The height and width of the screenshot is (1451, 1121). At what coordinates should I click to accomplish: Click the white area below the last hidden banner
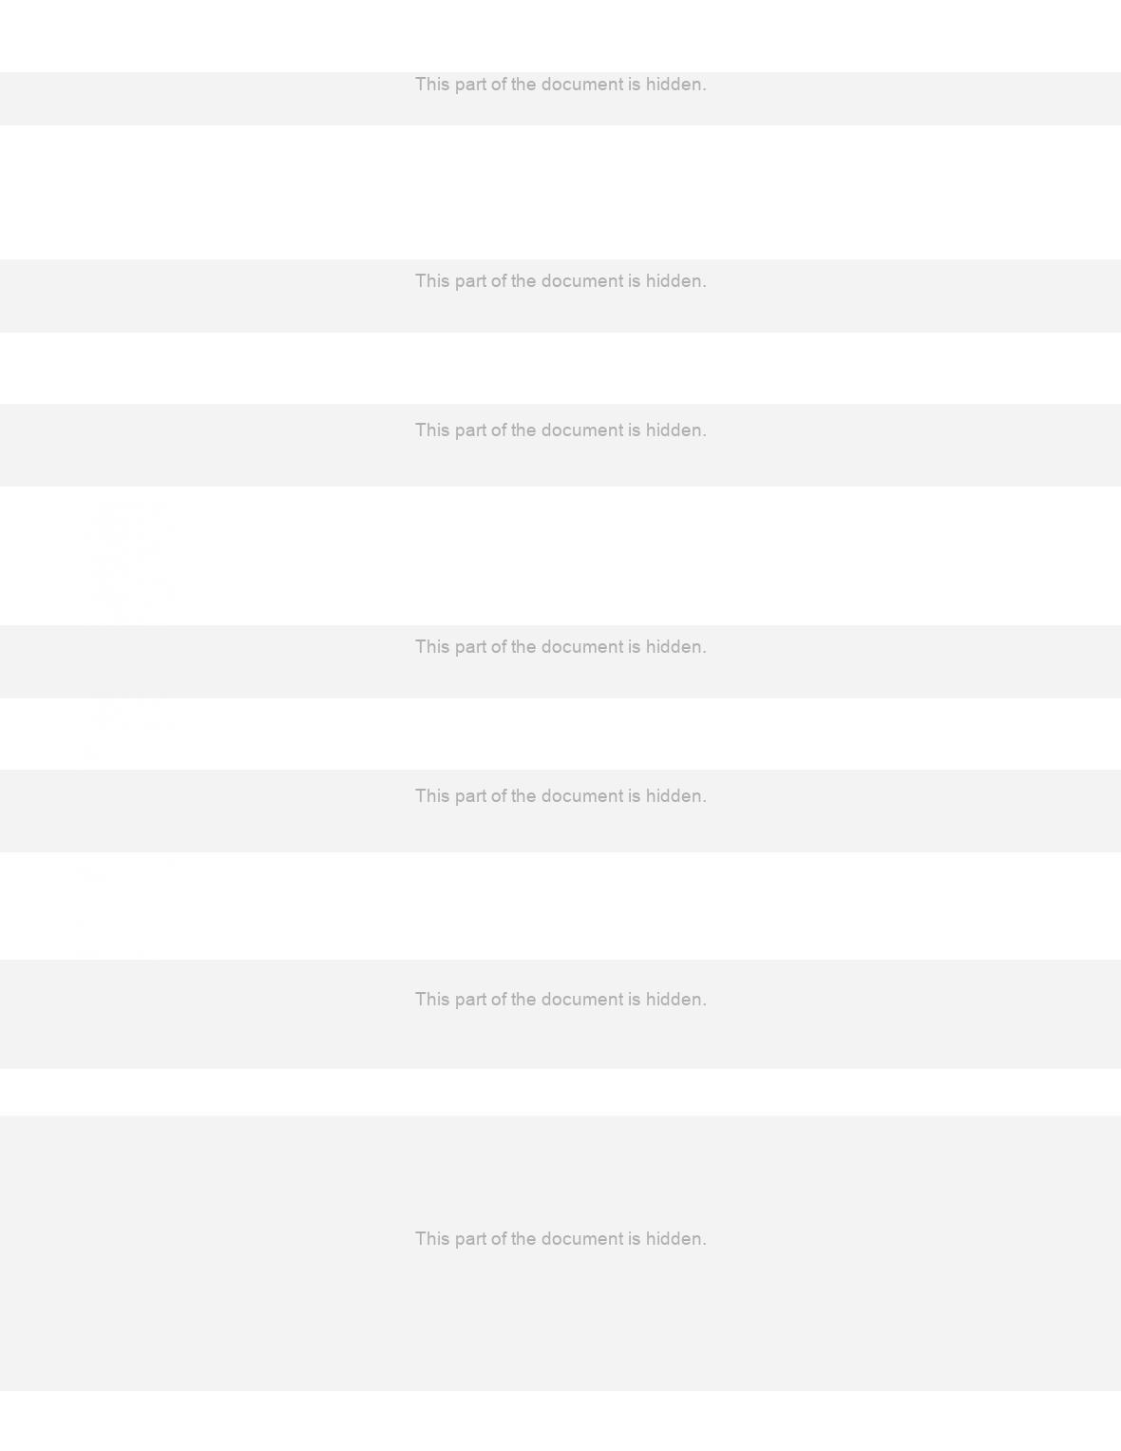click(560, 1421)
